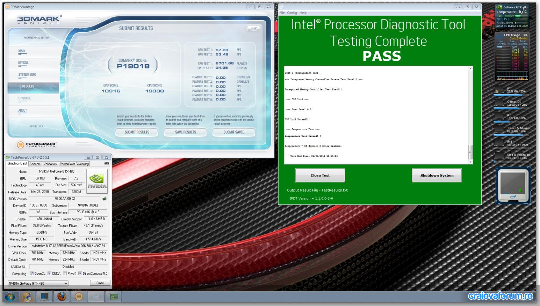This screenshot has width=540, height=306.
Task: Click the test log scrollbar thumb
Action: point(470,152)
